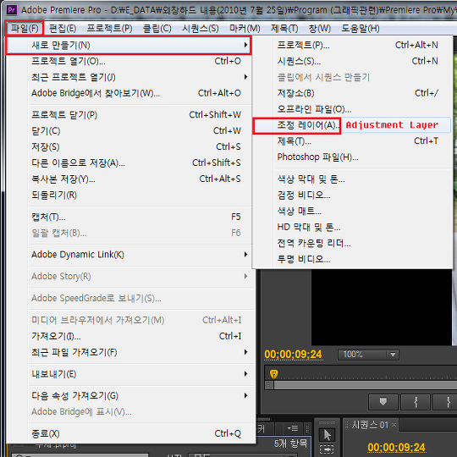Open the 마커(M) menu
The width and height of the screenshot is (457, 457).
click(x=245, y=28)
